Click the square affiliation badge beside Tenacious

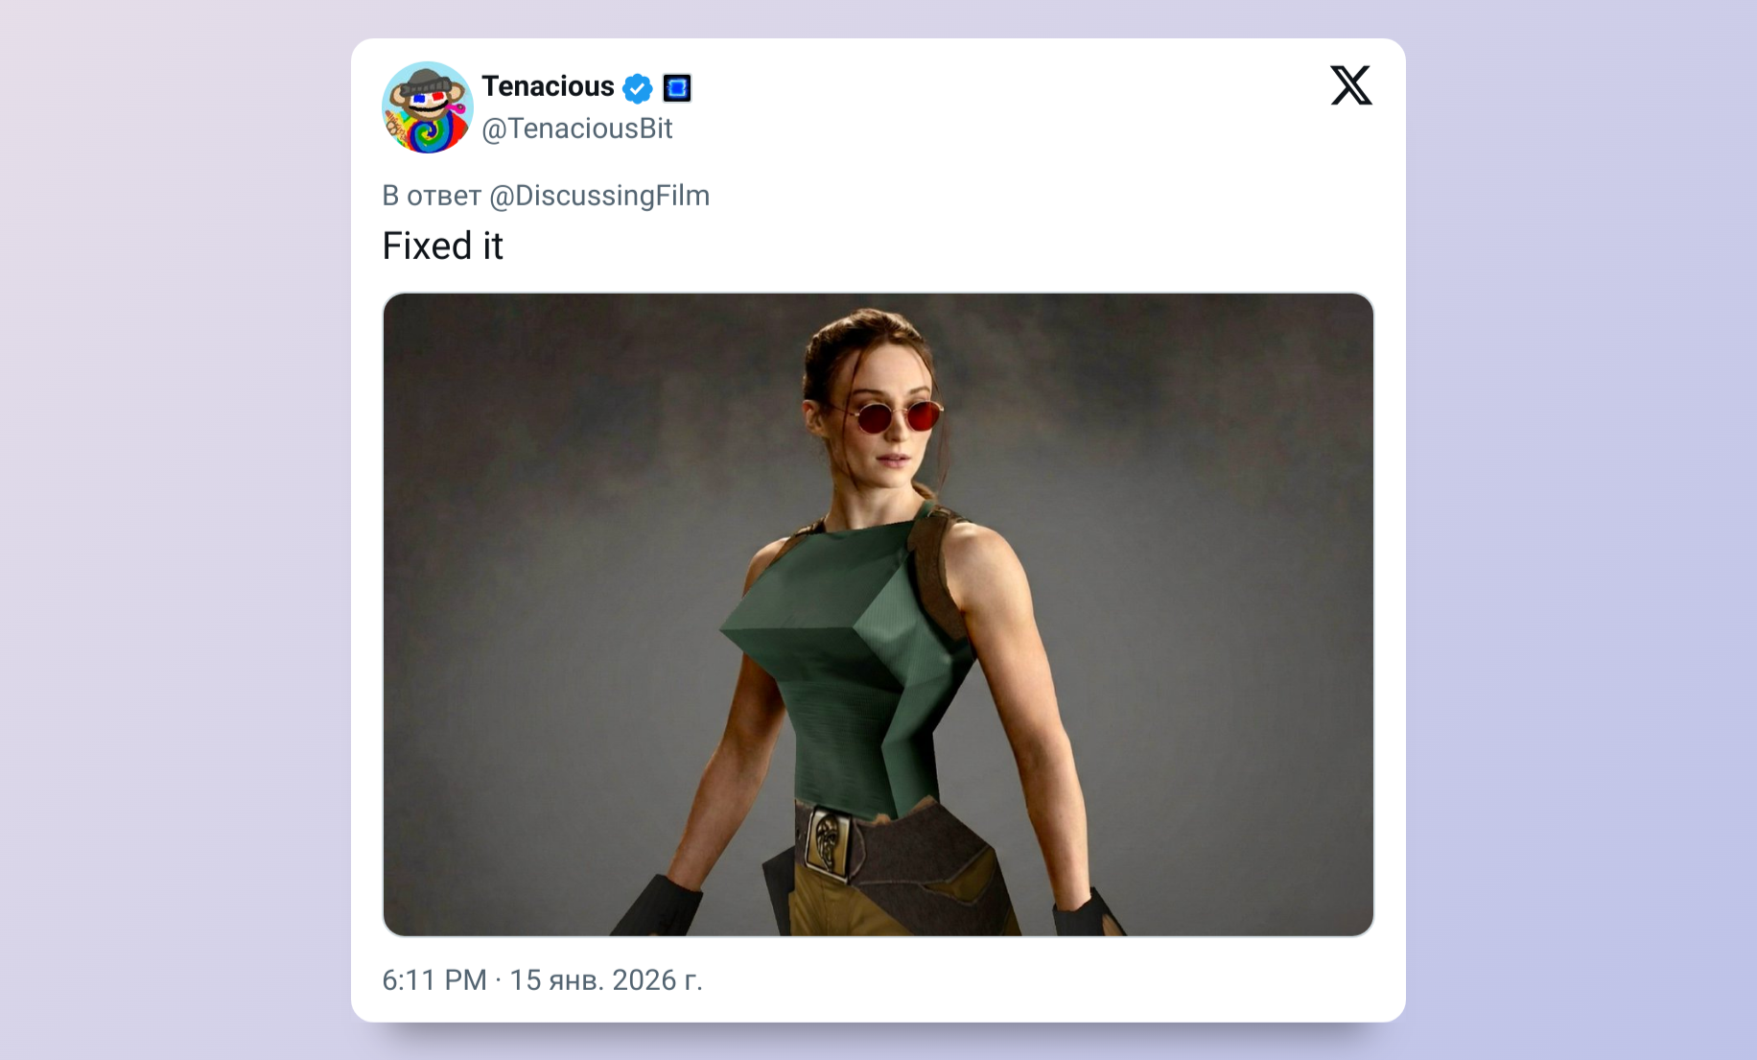[x=677, y=88]
